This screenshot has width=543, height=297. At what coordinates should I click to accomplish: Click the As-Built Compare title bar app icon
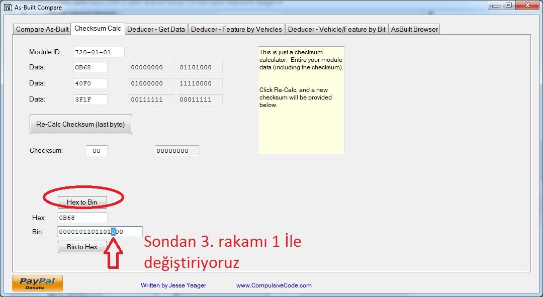8,8
